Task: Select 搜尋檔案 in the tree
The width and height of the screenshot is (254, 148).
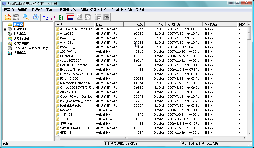Action: [20, 53]
